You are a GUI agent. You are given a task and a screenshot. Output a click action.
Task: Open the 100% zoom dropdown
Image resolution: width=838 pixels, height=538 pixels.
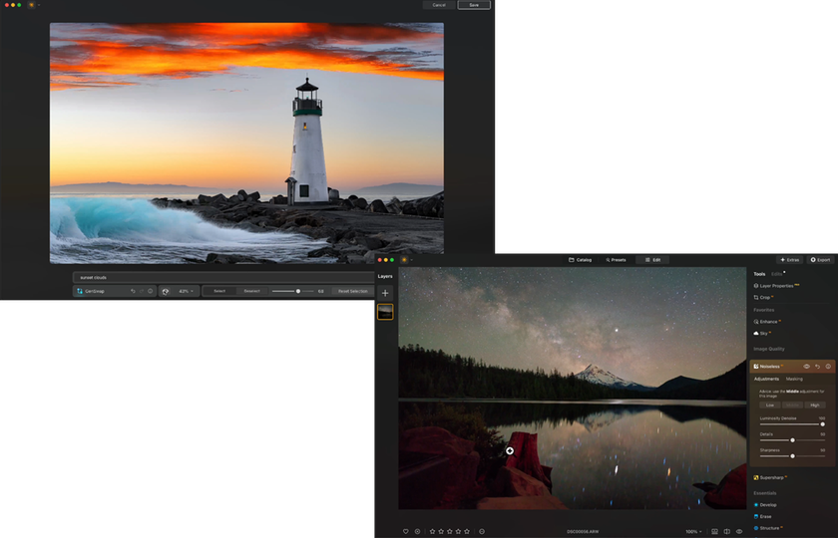click(693, 532)
